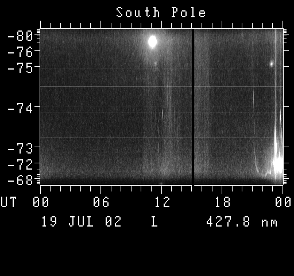Click the bright aurora patch at bottom right

click(x=278, y=164)
